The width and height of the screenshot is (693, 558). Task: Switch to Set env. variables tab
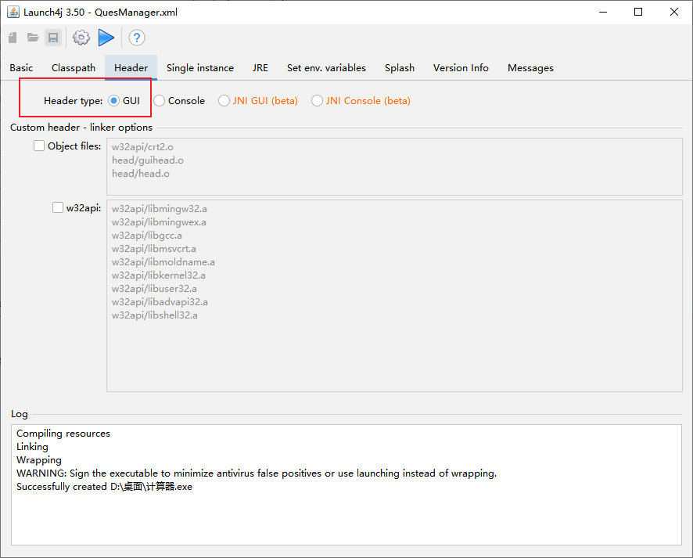[326, 67]
